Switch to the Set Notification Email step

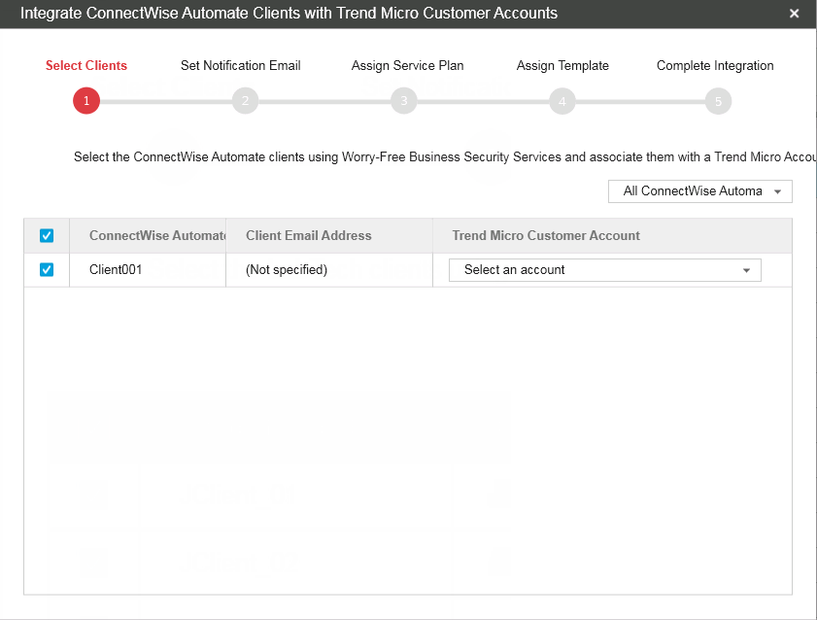(241, 66)
